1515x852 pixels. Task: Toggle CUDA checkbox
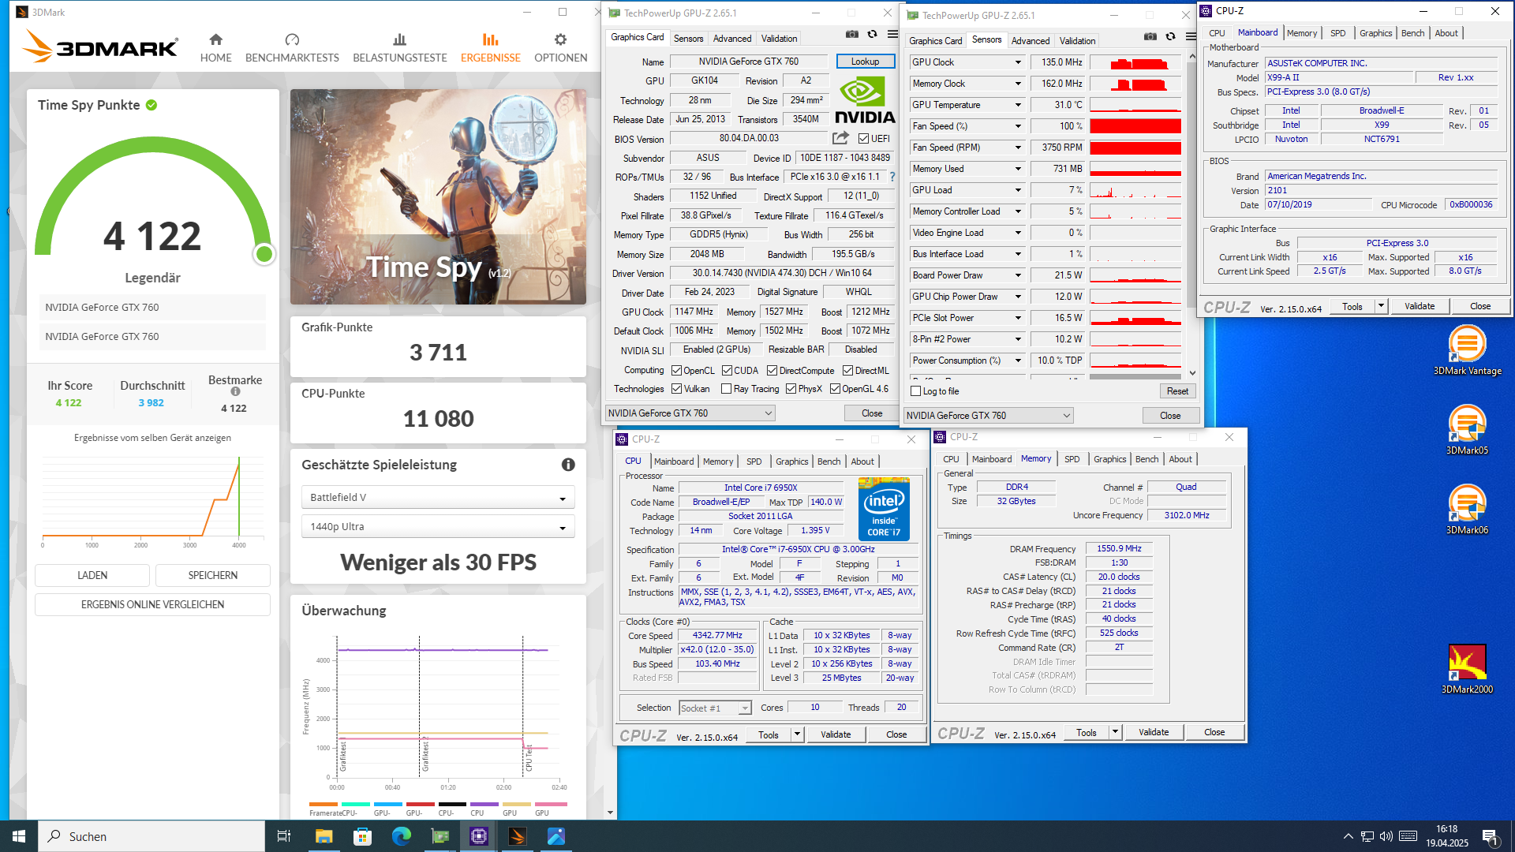tap(727, 371)
